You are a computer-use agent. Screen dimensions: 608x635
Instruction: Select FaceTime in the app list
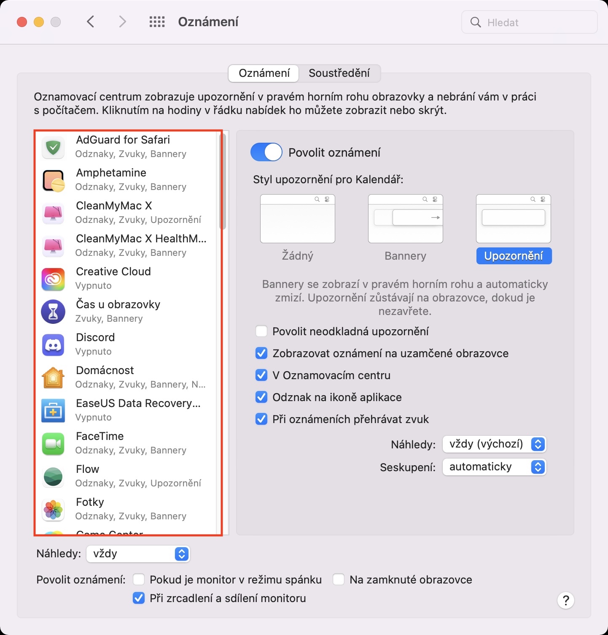pyautogui.click(x=126, y=444)
